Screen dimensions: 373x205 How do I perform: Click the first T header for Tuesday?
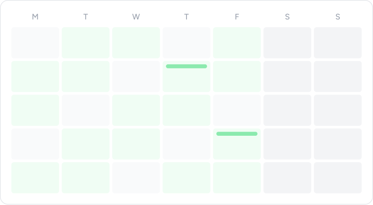click(86, 17)
